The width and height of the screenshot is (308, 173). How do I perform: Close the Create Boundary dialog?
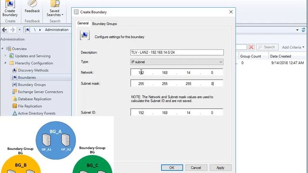pyautogui.click(x=231, y=12)
